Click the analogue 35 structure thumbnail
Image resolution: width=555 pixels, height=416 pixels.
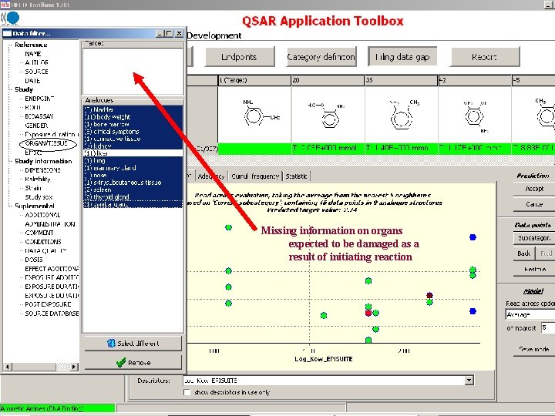point(402,114)
